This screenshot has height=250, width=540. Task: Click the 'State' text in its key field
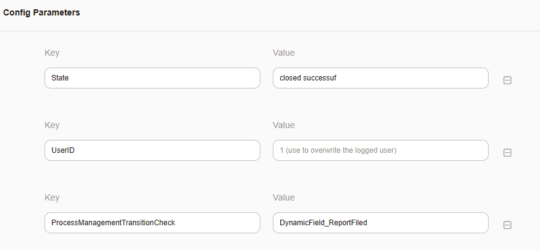point(61,78)
